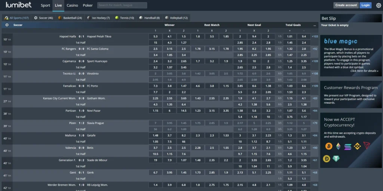The height and width of the screenshot is (191, 383).
Task: Open the Live menu
Action: pyautogui.click(x=58, y=5)
